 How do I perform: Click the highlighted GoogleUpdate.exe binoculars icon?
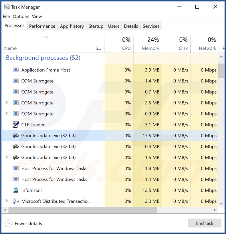tap(16, 136)
